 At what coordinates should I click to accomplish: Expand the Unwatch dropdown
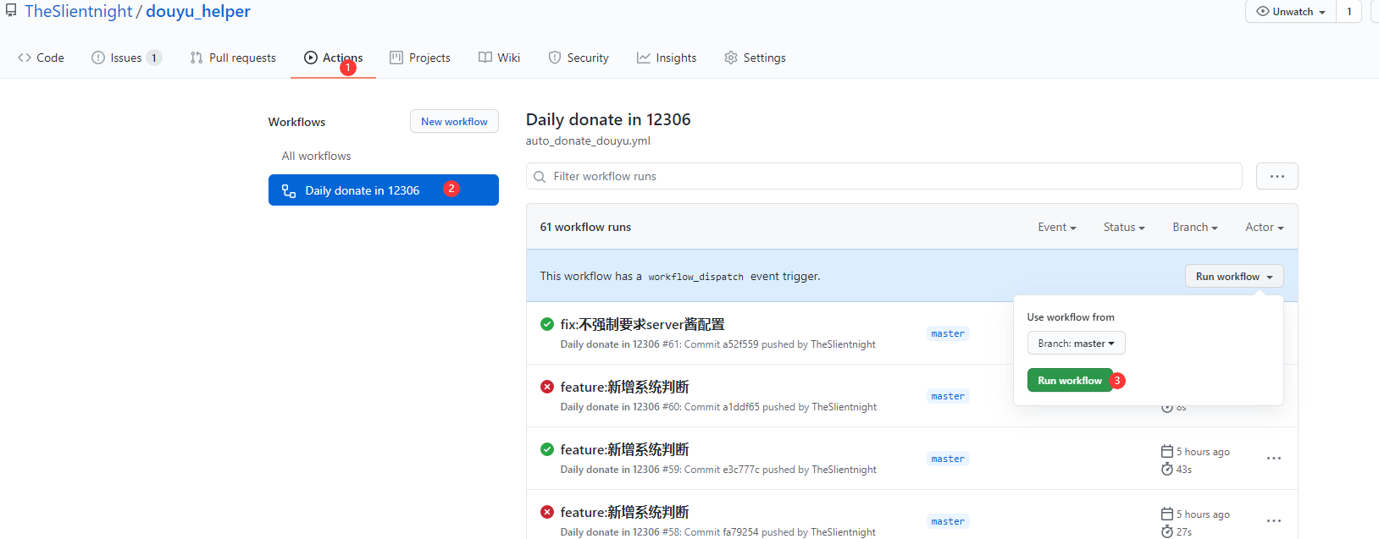tap(1291, 12)
